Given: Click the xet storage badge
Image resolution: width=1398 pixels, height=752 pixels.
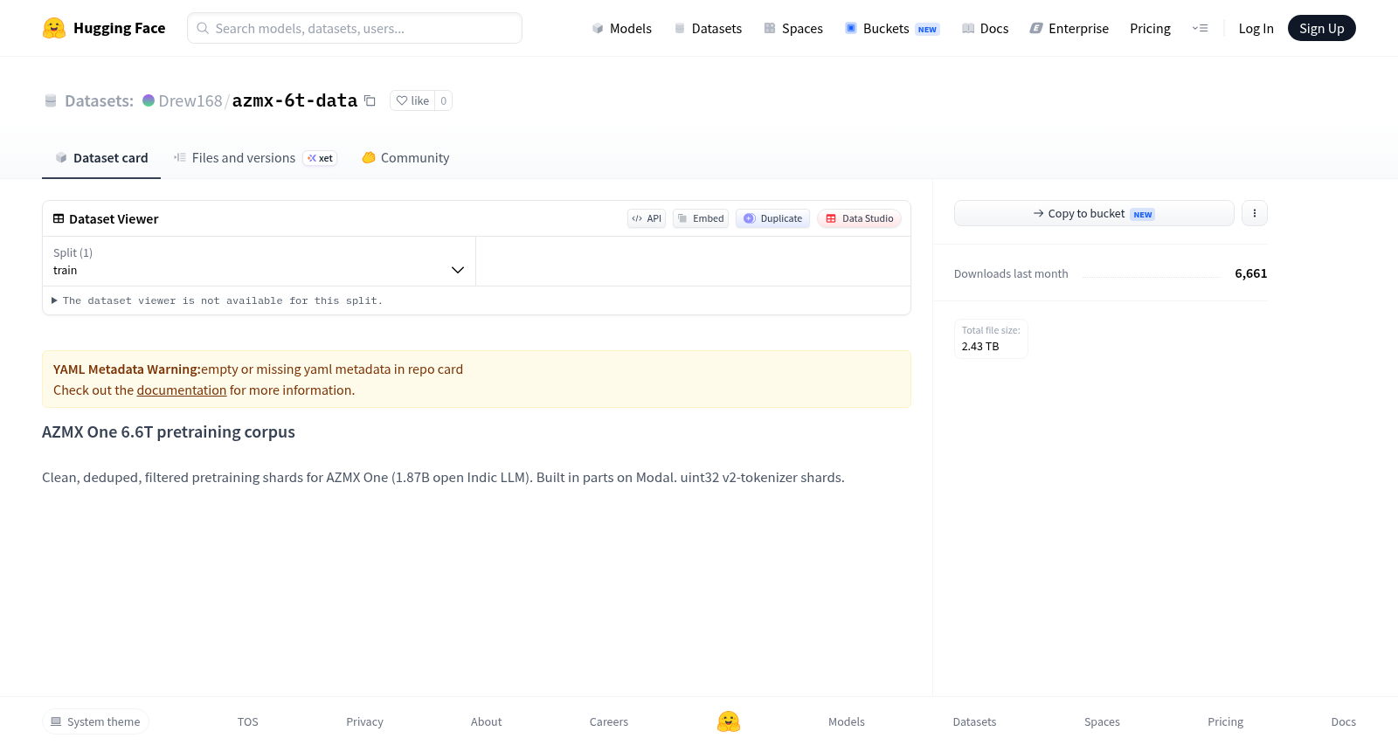Looking at the screenshot, I should pyautogui.click(x=320, y=158).
